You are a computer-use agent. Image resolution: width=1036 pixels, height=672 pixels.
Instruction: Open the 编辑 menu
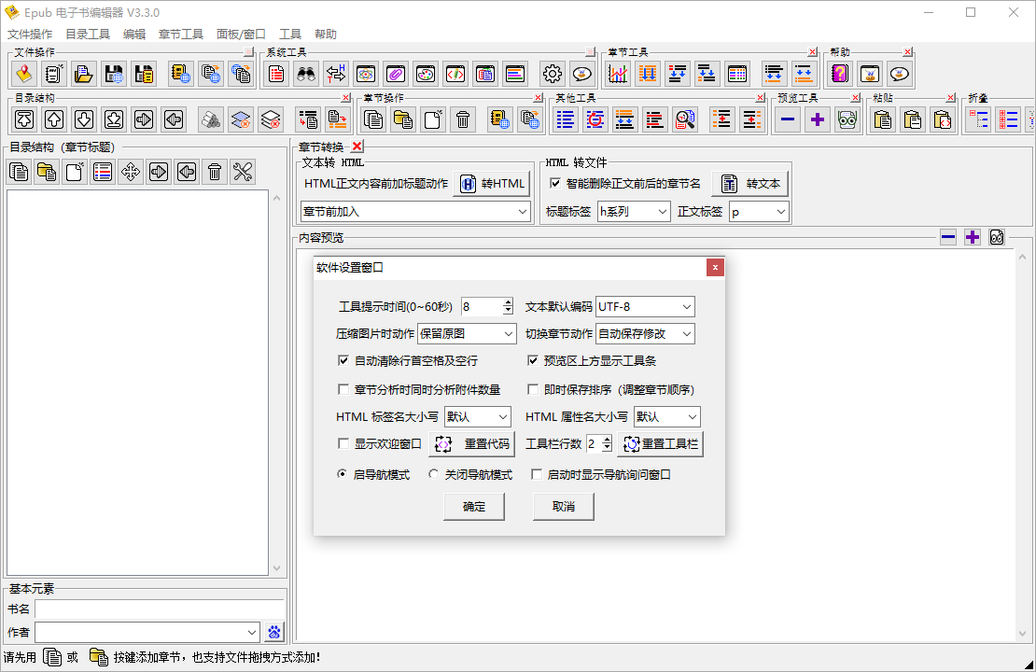click(x=134, y=34)
